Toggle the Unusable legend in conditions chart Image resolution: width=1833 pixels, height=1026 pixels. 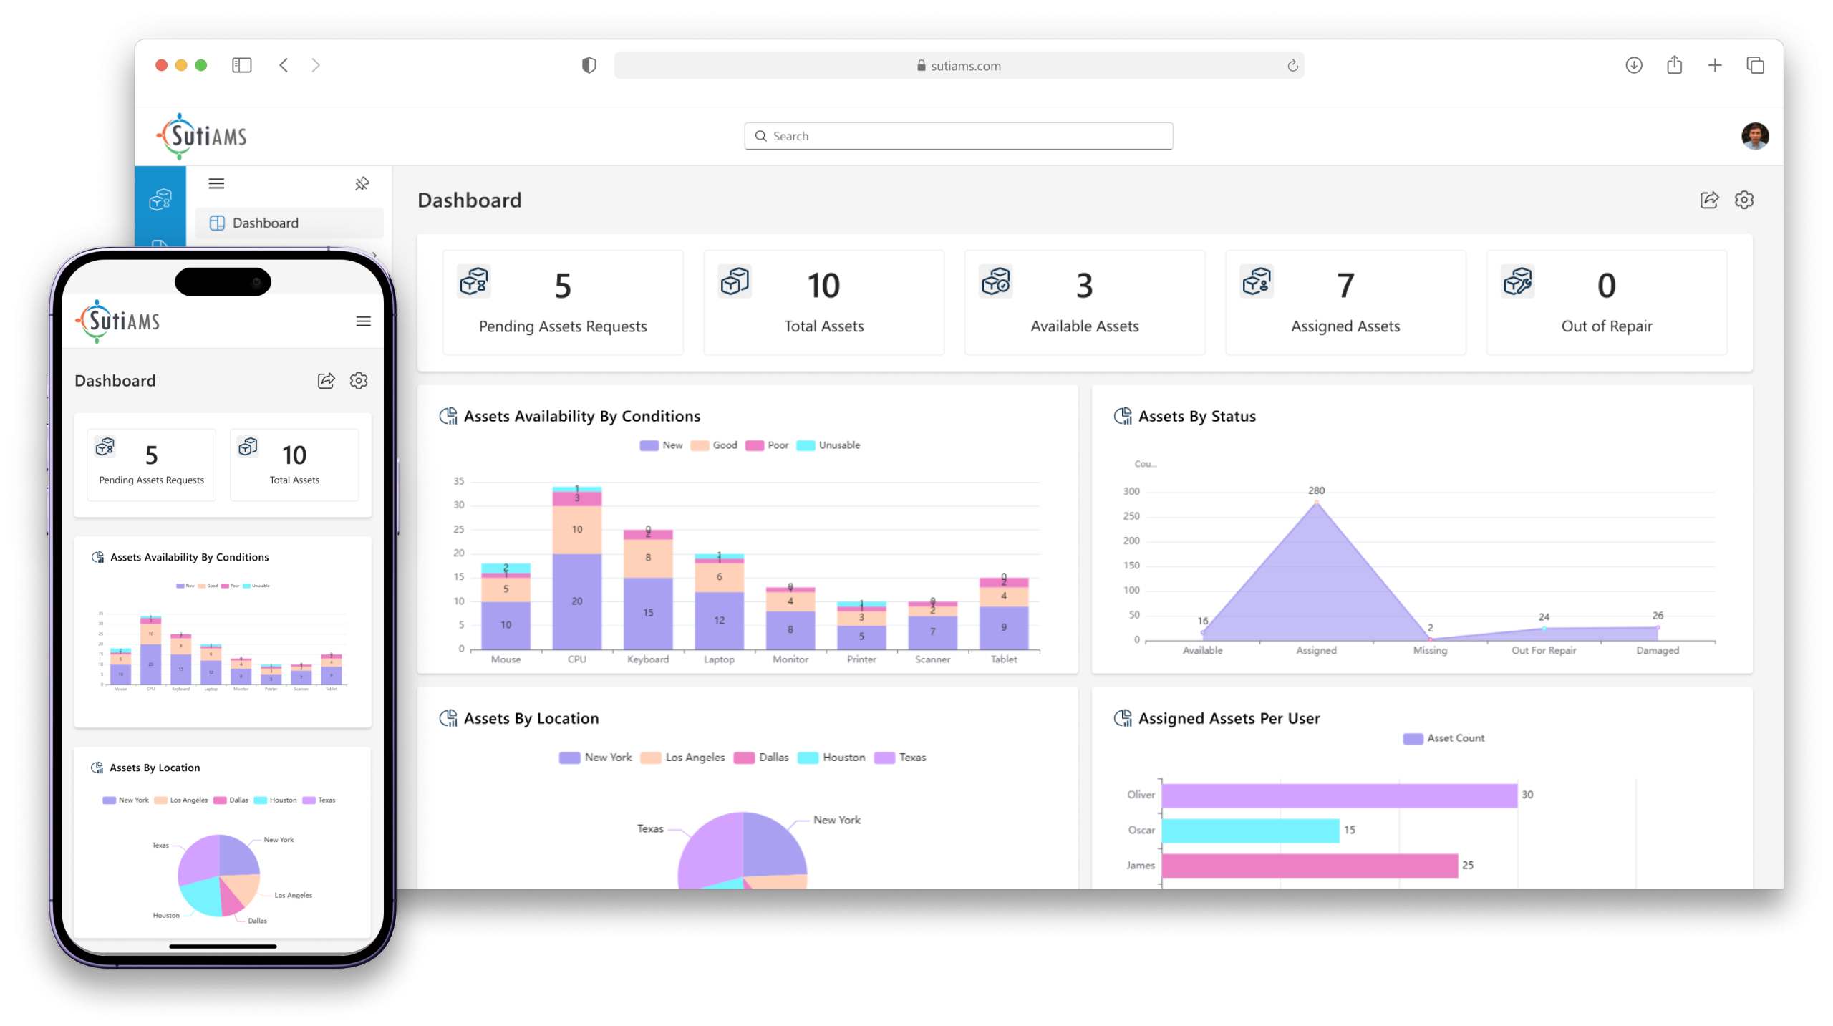829,445
